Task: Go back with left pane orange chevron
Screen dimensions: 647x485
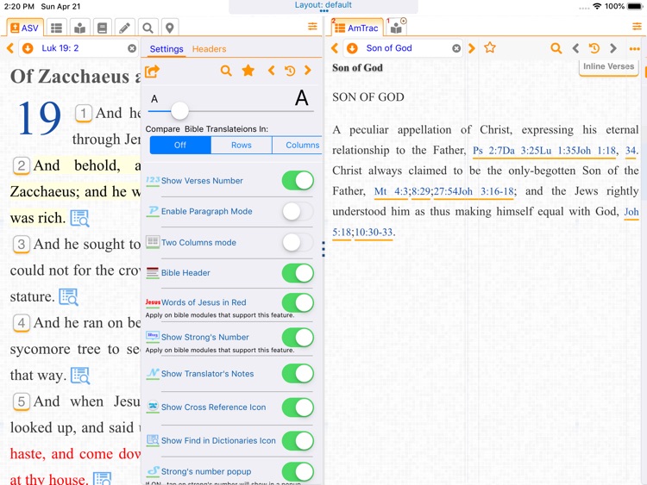Action: pyautogui.click(x=10, y=48)
